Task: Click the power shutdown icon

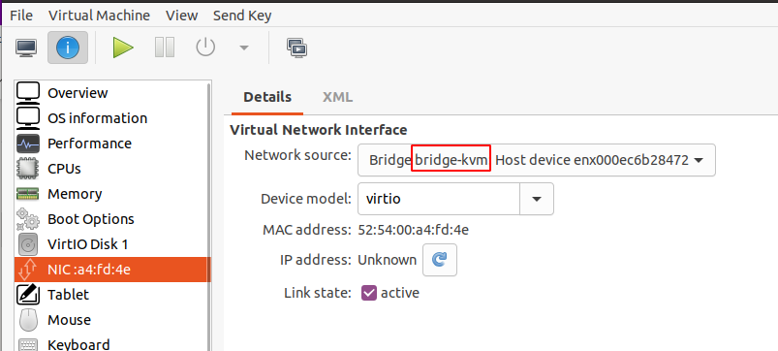Action: 205,48
